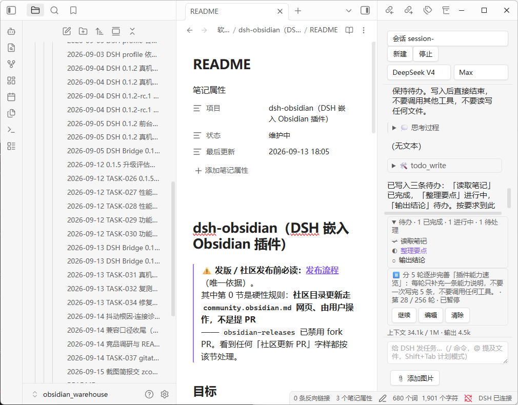Open the DeepSeek V4 model dropdown
This screenshot has height=405, width=518.
click(419, 72)
